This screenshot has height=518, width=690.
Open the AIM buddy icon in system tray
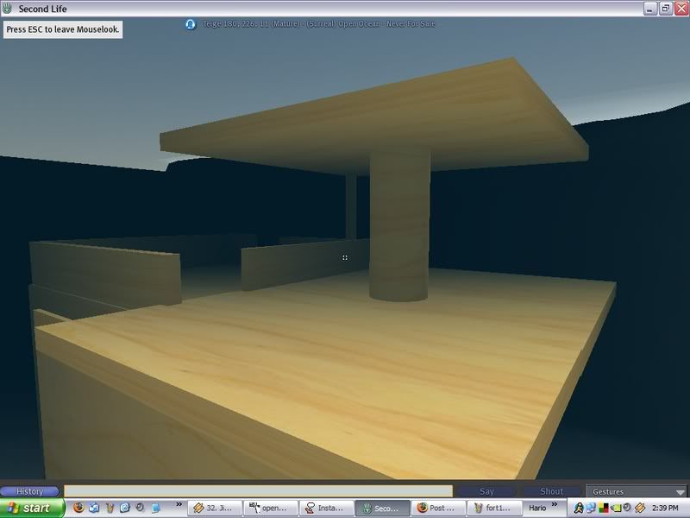click(x=579, y=508)
